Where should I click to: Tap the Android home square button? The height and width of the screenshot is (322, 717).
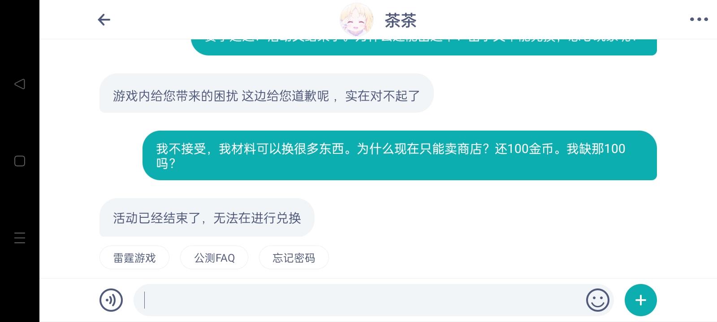pos(20,161)
